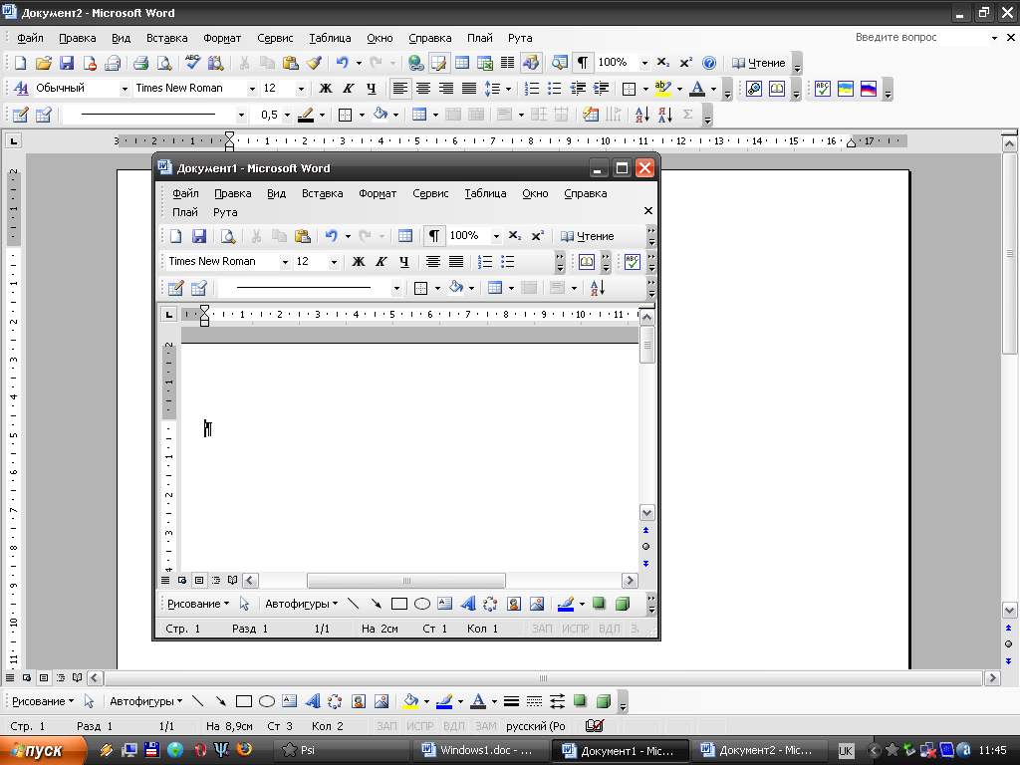The height and width of the screenshot is (765, 1020).
Task: Select Oval shape in Документ1 drawing toolbar
Action: click(x=422, y=604)
